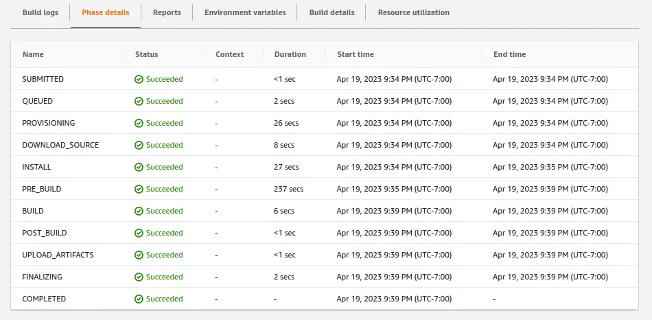Click the PRE_BUILD end time 9:39 PM
The image size is (652, 320).
[550, 189]
